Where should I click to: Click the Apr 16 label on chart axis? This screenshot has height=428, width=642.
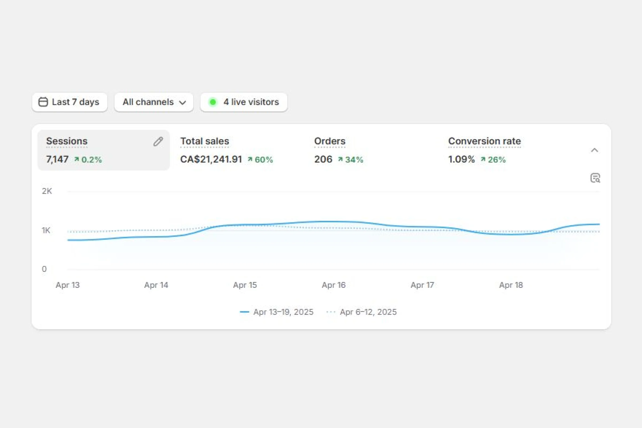[x=334, y=285]
